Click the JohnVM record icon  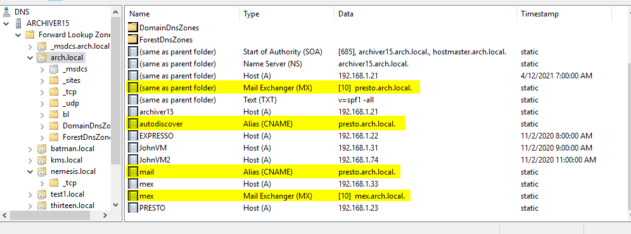point(133,148)
